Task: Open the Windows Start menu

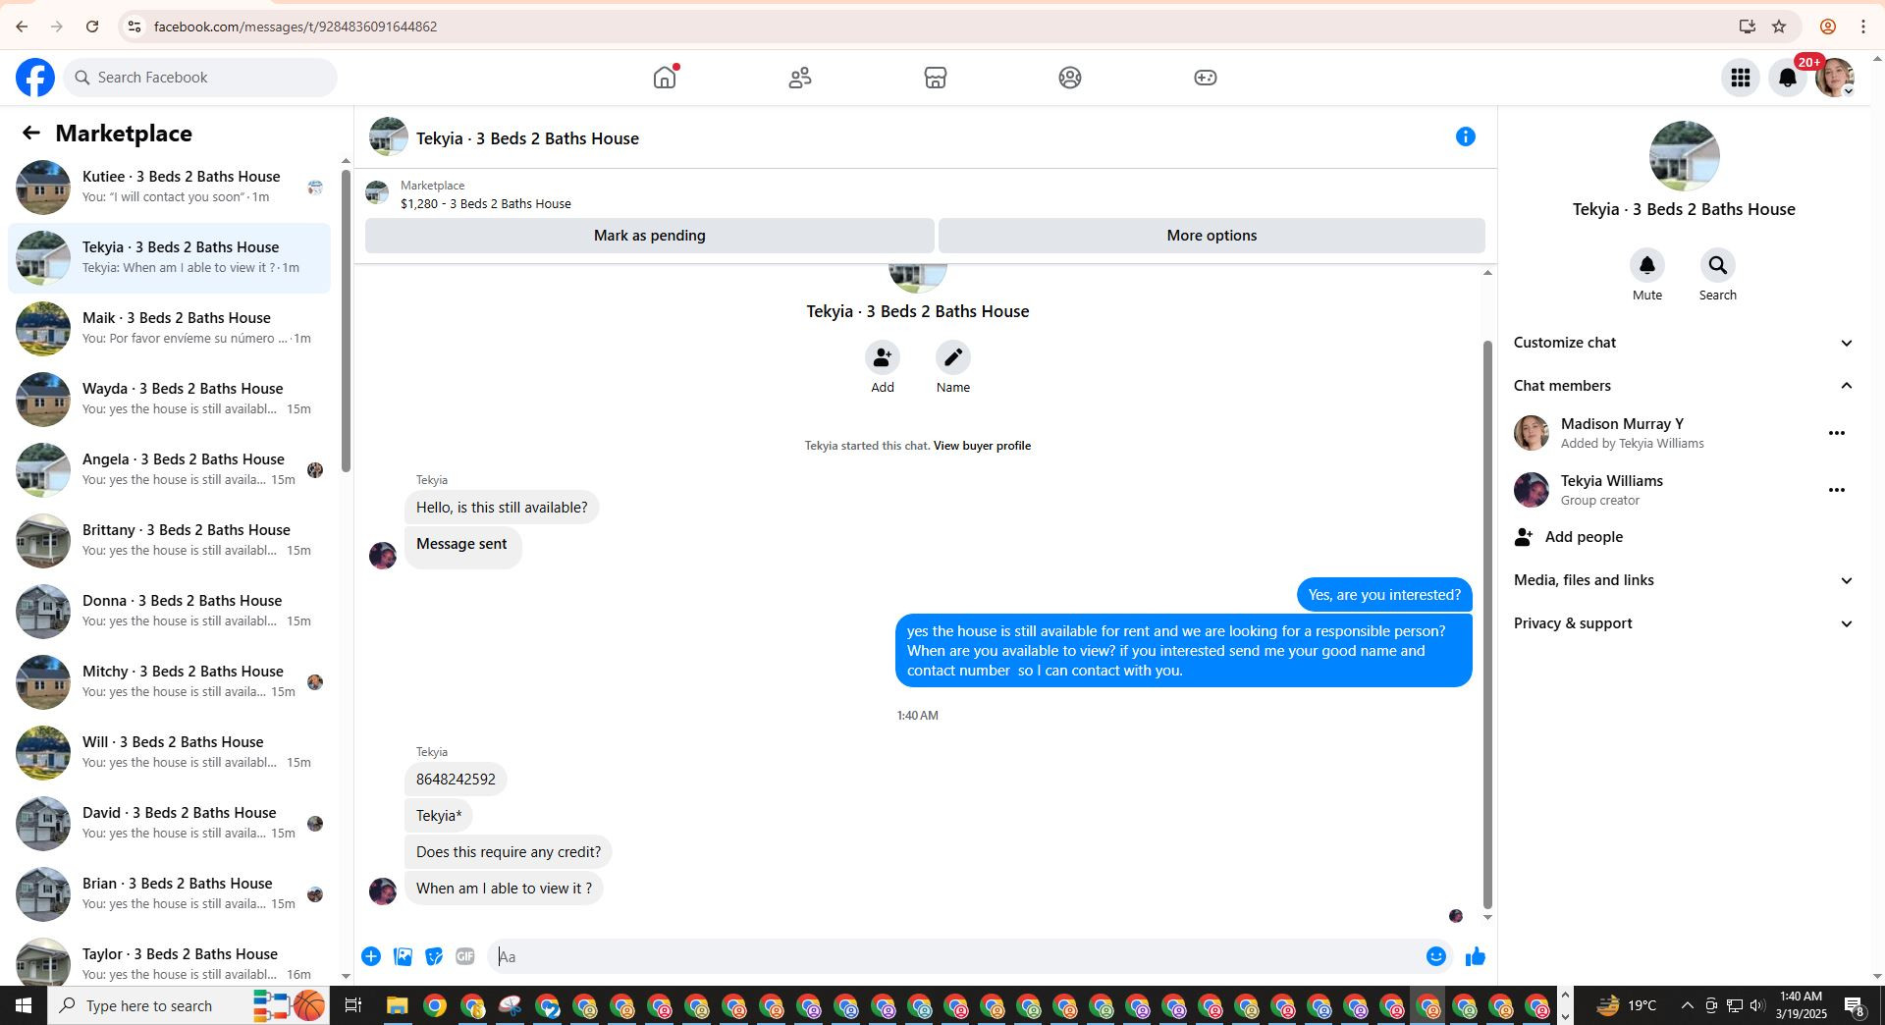Action: pyautogui.click(x=24, y=1005)
